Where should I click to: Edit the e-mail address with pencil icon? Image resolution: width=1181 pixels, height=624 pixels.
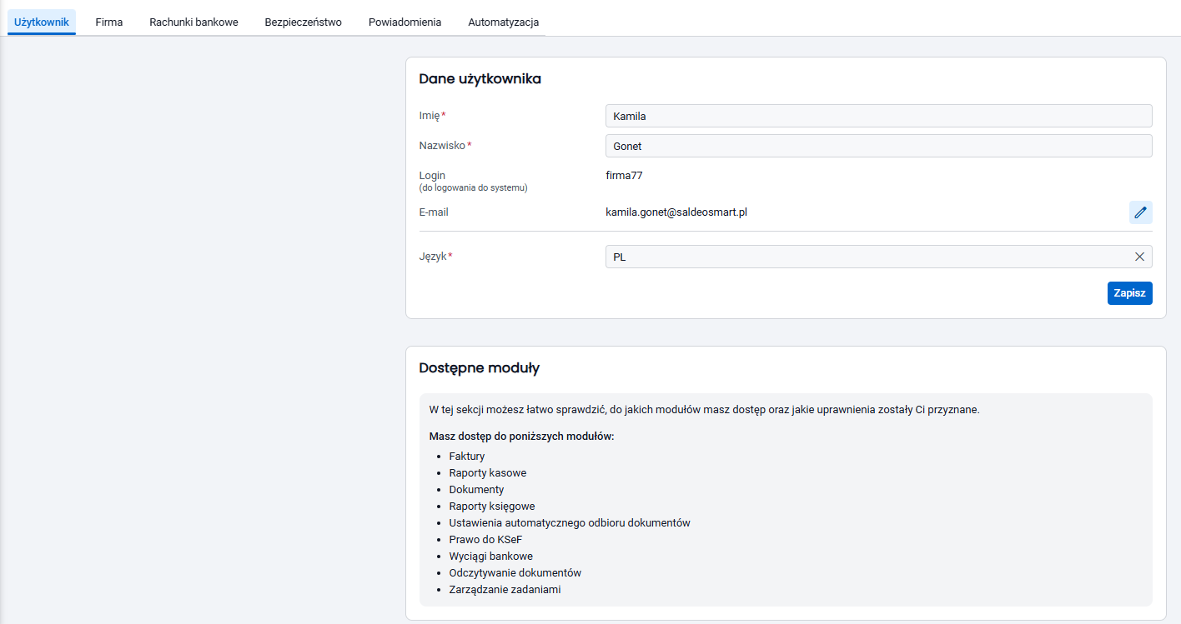coord(1140,212)
